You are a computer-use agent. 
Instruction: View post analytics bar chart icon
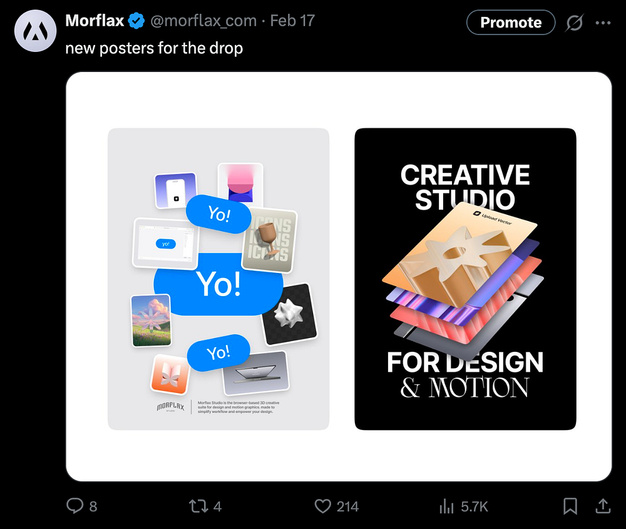(x=446, y=506)
